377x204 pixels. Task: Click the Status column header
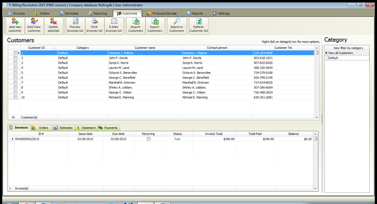tap(177, 134)
